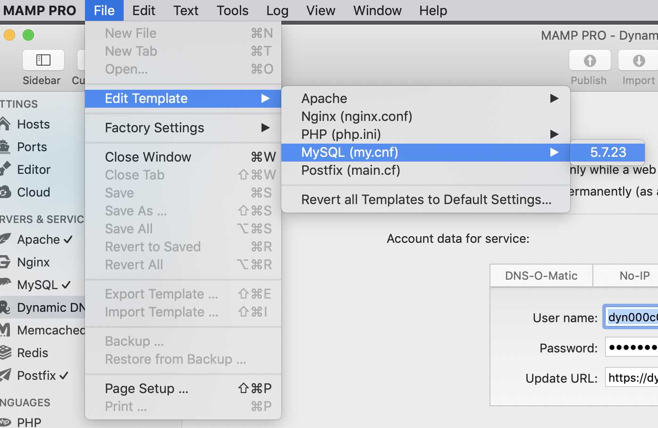Expand the Apache templates submenu arrow

click(x=554, y=98)
